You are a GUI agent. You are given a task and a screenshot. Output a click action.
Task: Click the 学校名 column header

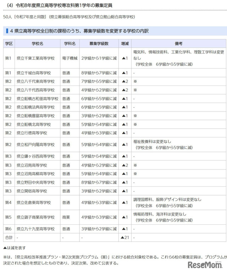click(37, 44)
